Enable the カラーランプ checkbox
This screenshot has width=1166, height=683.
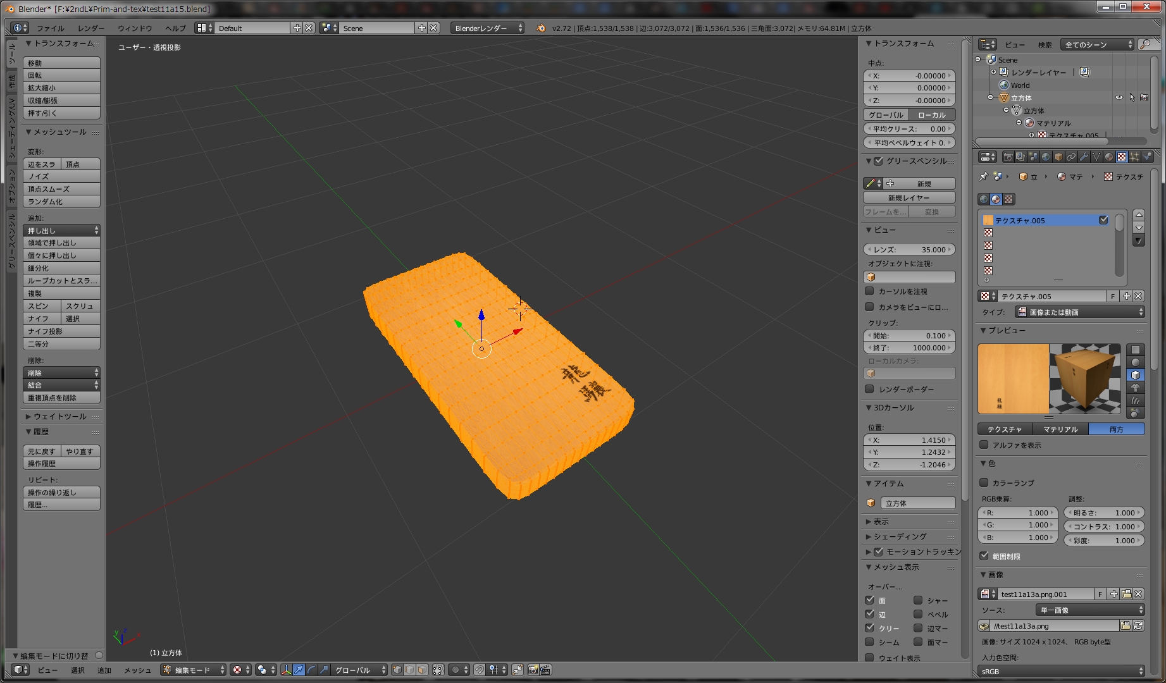(x=984, y=483)
